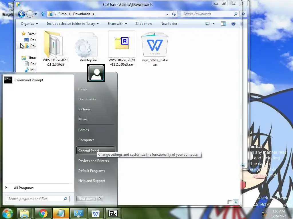The image size is (293, 219).
Task: Open the Share with menu
Action: point(117,24)
